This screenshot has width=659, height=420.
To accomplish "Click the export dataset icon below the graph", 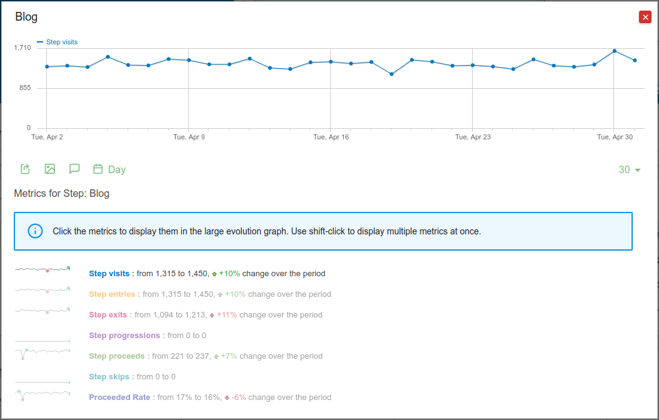I will pyautogui.click(x=25, y=169).
